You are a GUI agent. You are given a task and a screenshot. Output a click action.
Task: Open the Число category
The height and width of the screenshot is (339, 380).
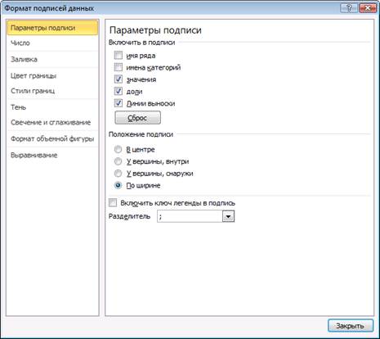tap(52, 43)
